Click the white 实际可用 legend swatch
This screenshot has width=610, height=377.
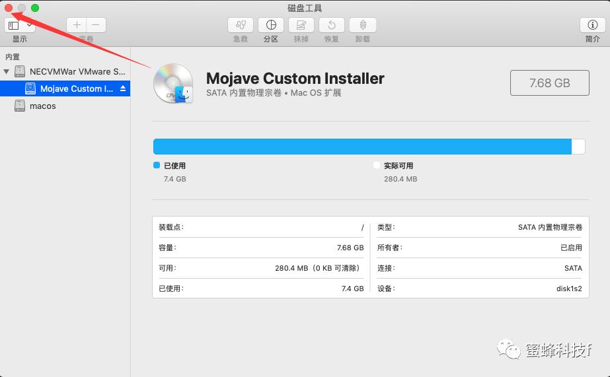pos(377,166)
